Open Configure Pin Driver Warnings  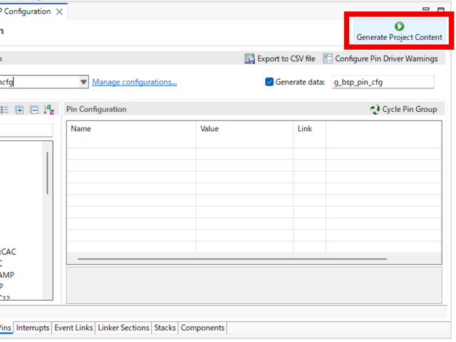(380, 58)
